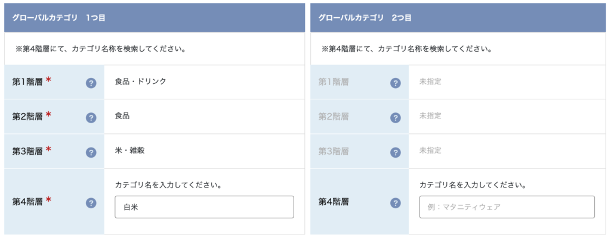Show help for 第2階層 in second category
Screen dimensions: 611x238
coord(395,118)
